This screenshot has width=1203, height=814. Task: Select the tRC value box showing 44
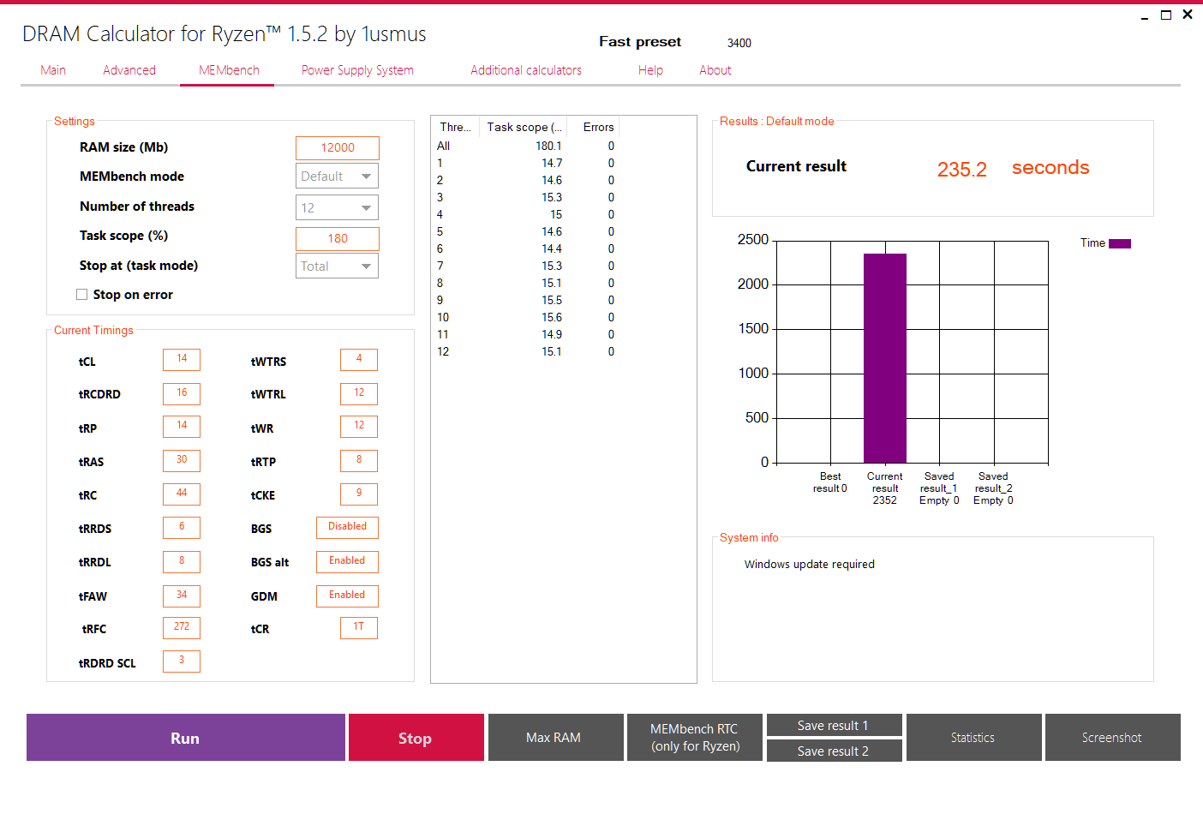[x=182, y=494]
